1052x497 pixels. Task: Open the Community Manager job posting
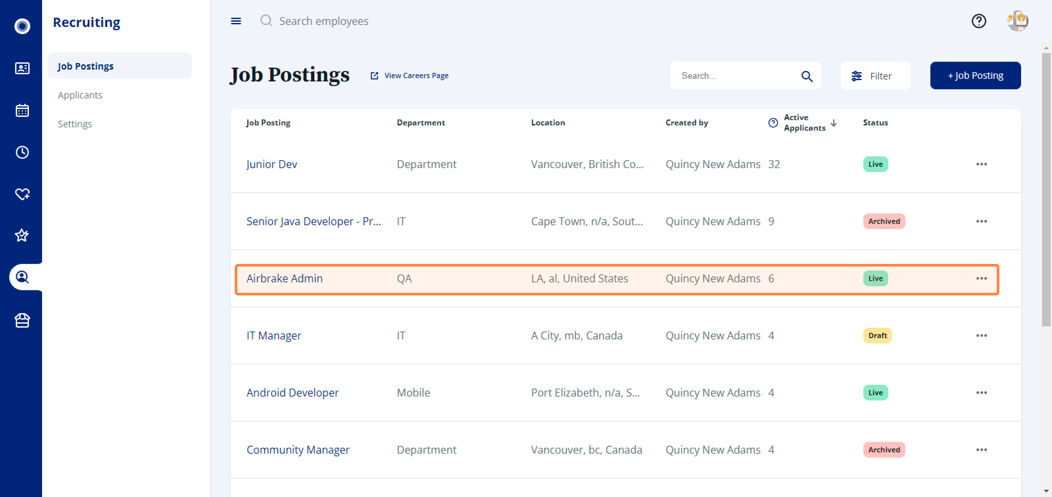298,450
